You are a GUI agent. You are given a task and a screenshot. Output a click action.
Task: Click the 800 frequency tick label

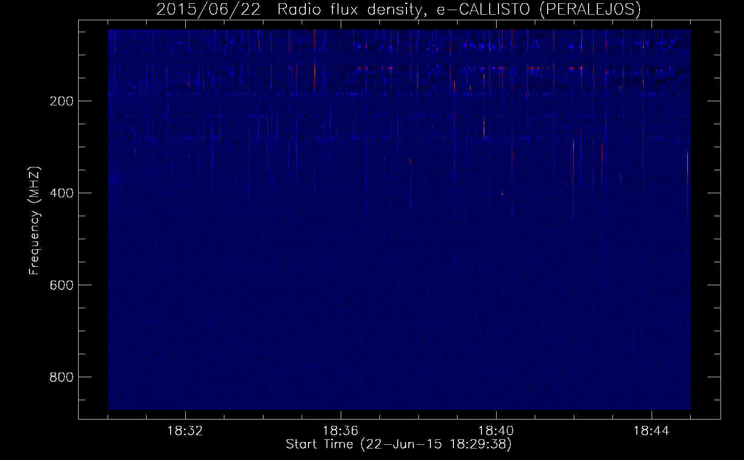[x=61, y=377]
